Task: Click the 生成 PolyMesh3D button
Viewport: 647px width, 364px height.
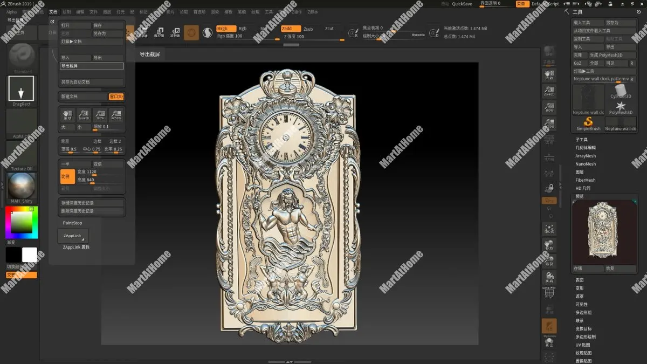Action: 606,54
